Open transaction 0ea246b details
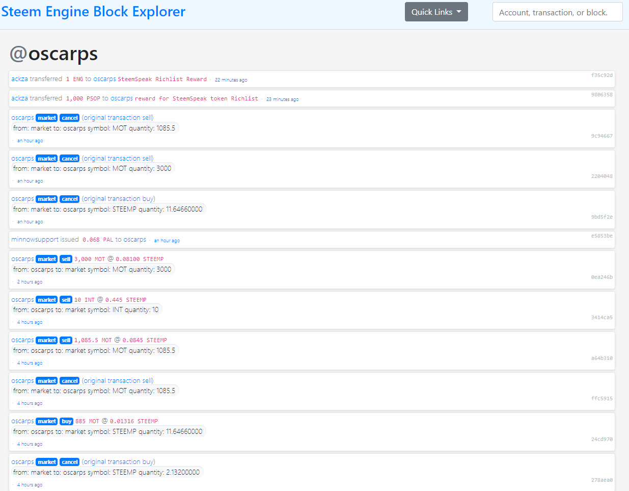 602,277
